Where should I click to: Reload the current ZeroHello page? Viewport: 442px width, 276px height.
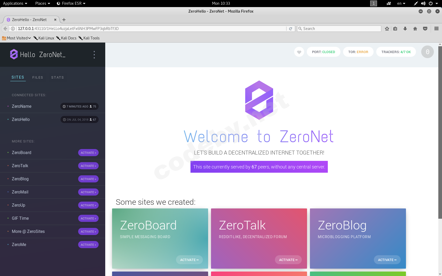tap(290, 29)
